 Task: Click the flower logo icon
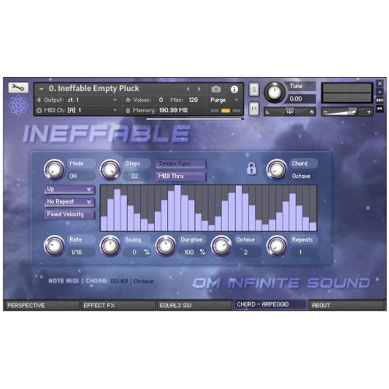[x=18, y=105]
